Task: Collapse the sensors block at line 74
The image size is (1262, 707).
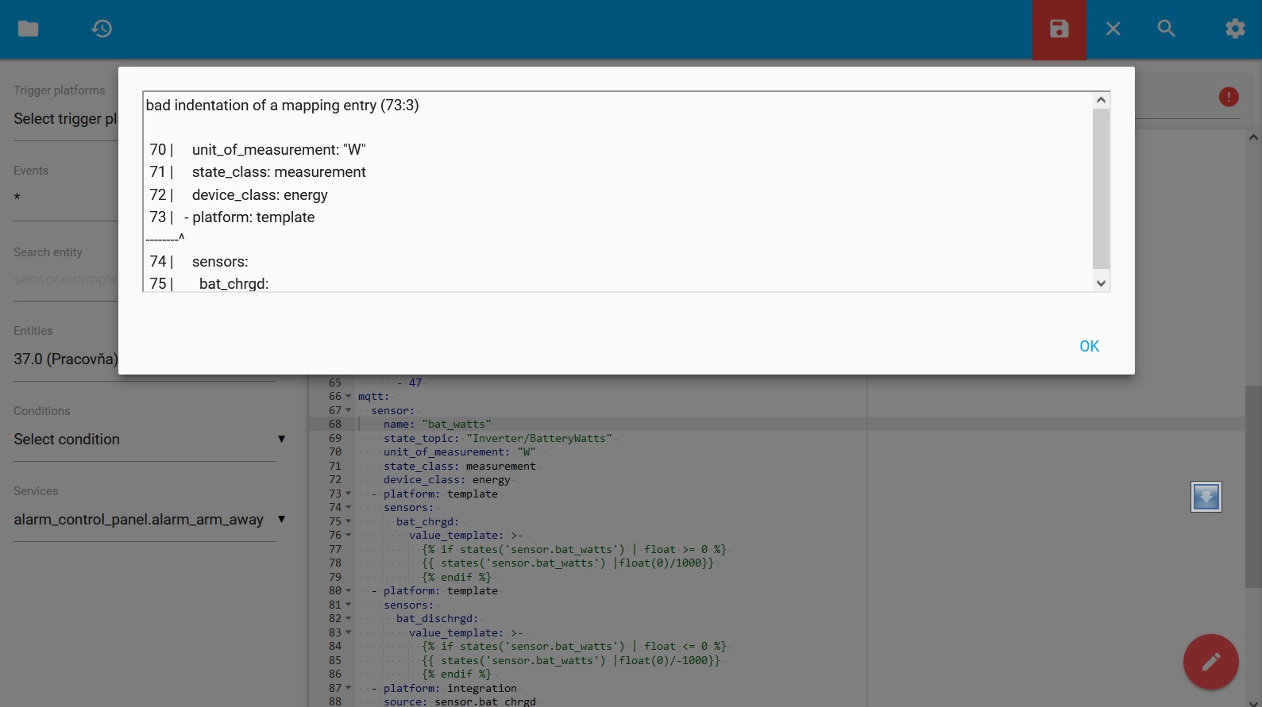Action: point(349,508)
